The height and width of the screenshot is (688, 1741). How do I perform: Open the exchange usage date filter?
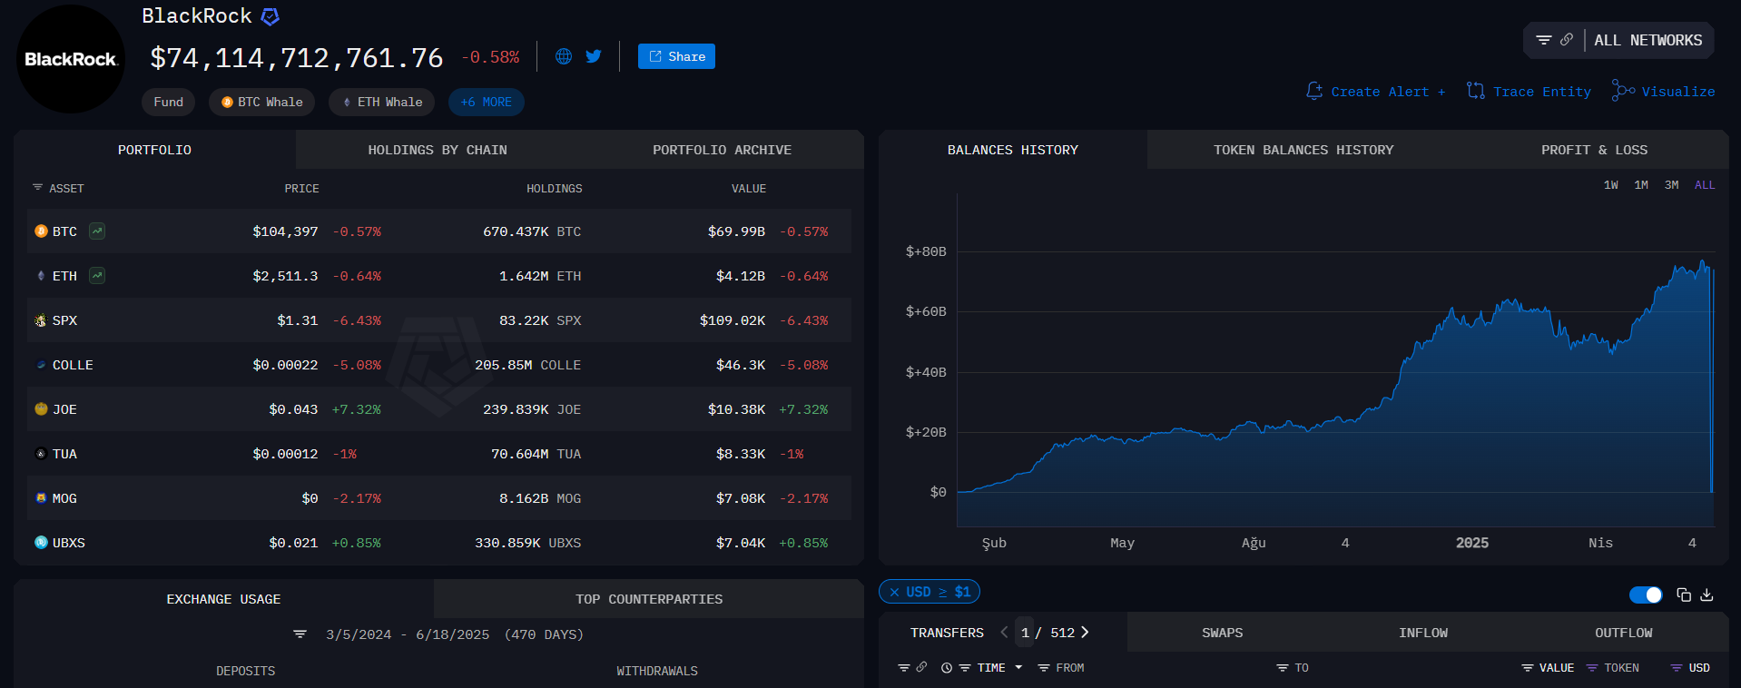coord(300,634)
